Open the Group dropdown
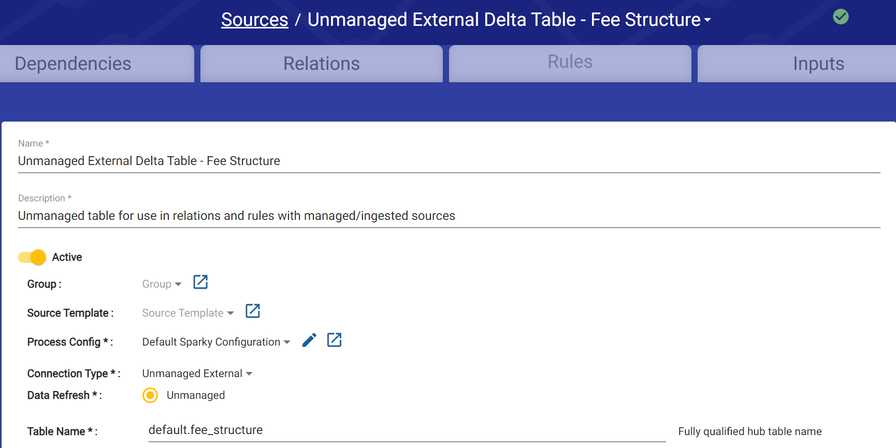The image size is (896, 448). coord(161,283)
